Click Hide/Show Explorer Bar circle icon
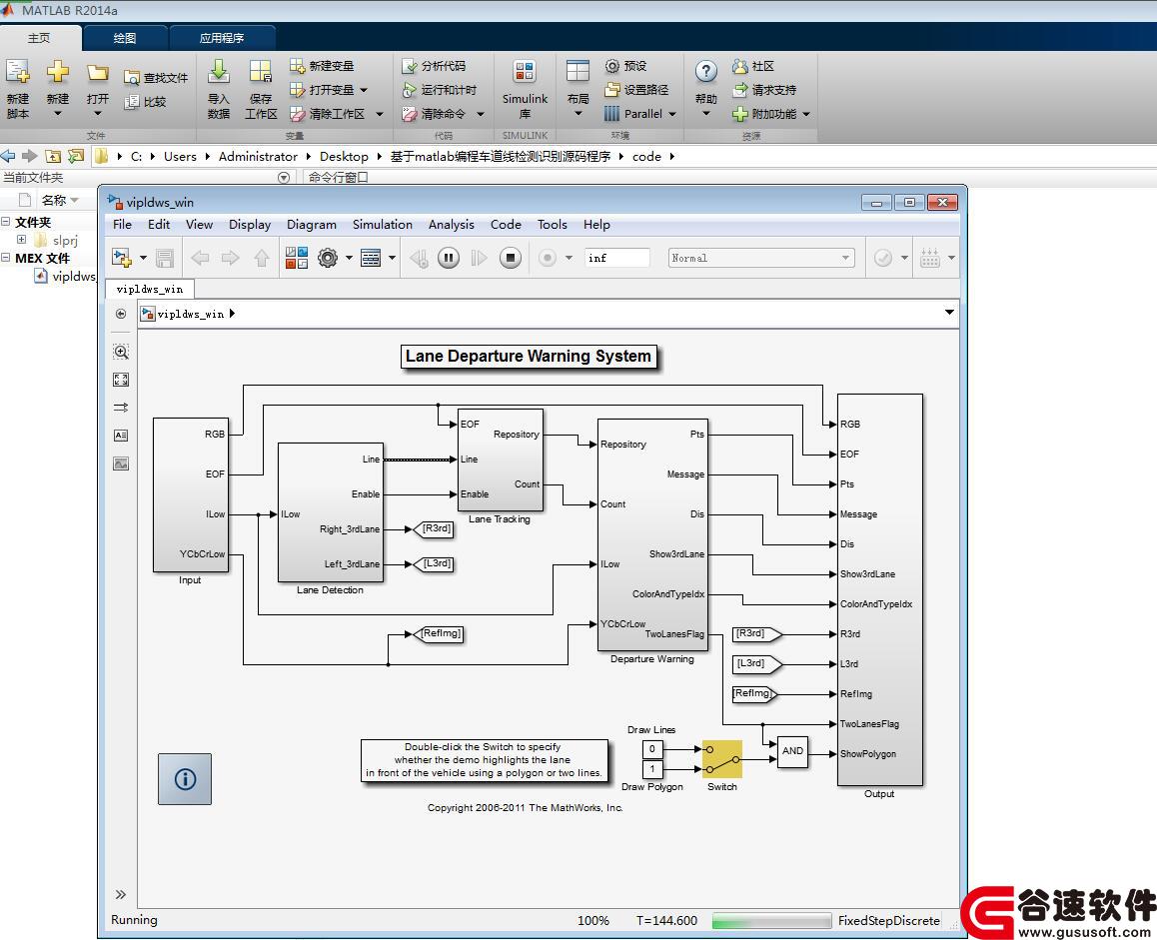This screenshot has width=1157, height=940. pos(121,314)
